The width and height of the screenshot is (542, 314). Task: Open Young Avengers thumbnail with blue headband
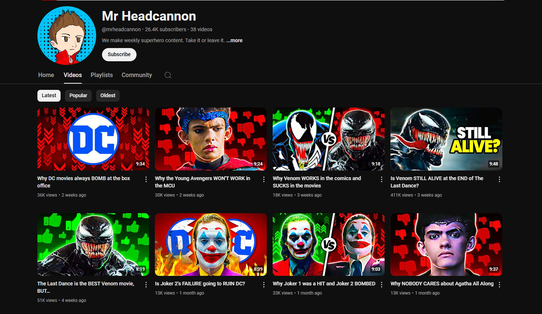[x=211, y=139]
